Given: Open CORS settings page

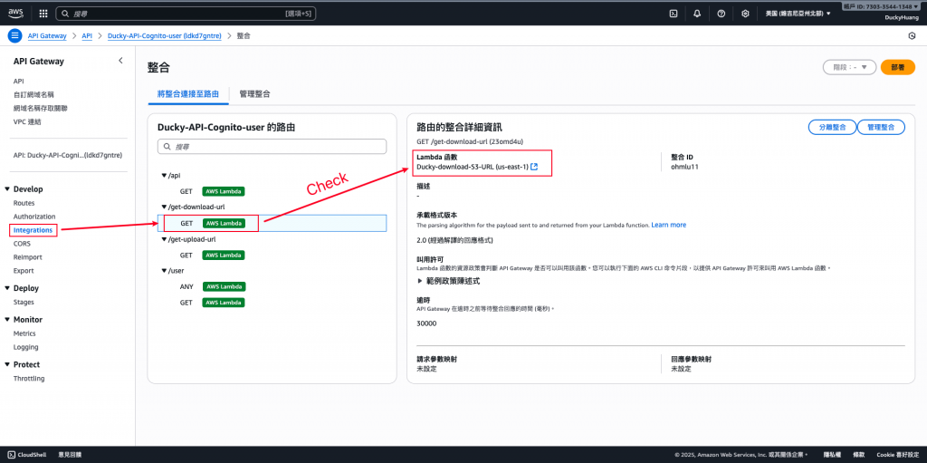Looking at the screenshot, I should pos(22,244).
